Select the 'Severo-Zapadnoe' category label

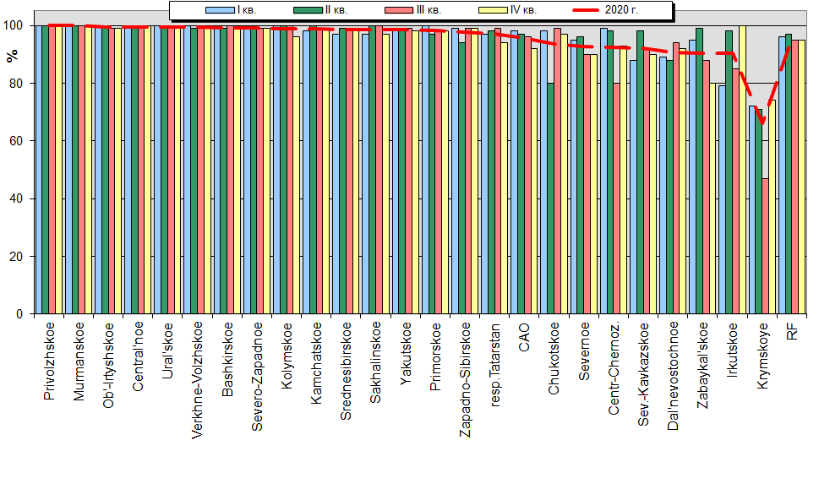257,377
